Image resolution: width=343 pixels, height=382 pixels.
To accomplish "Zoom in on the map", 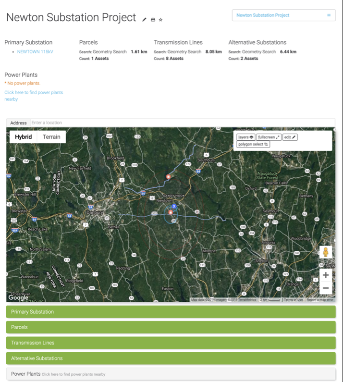I will pos(326,275).
